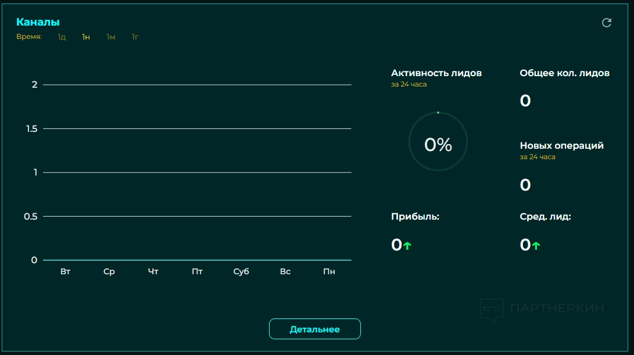Select the Суб day on the chart axis
Screen dimensions: 634x355
[241, 272]
